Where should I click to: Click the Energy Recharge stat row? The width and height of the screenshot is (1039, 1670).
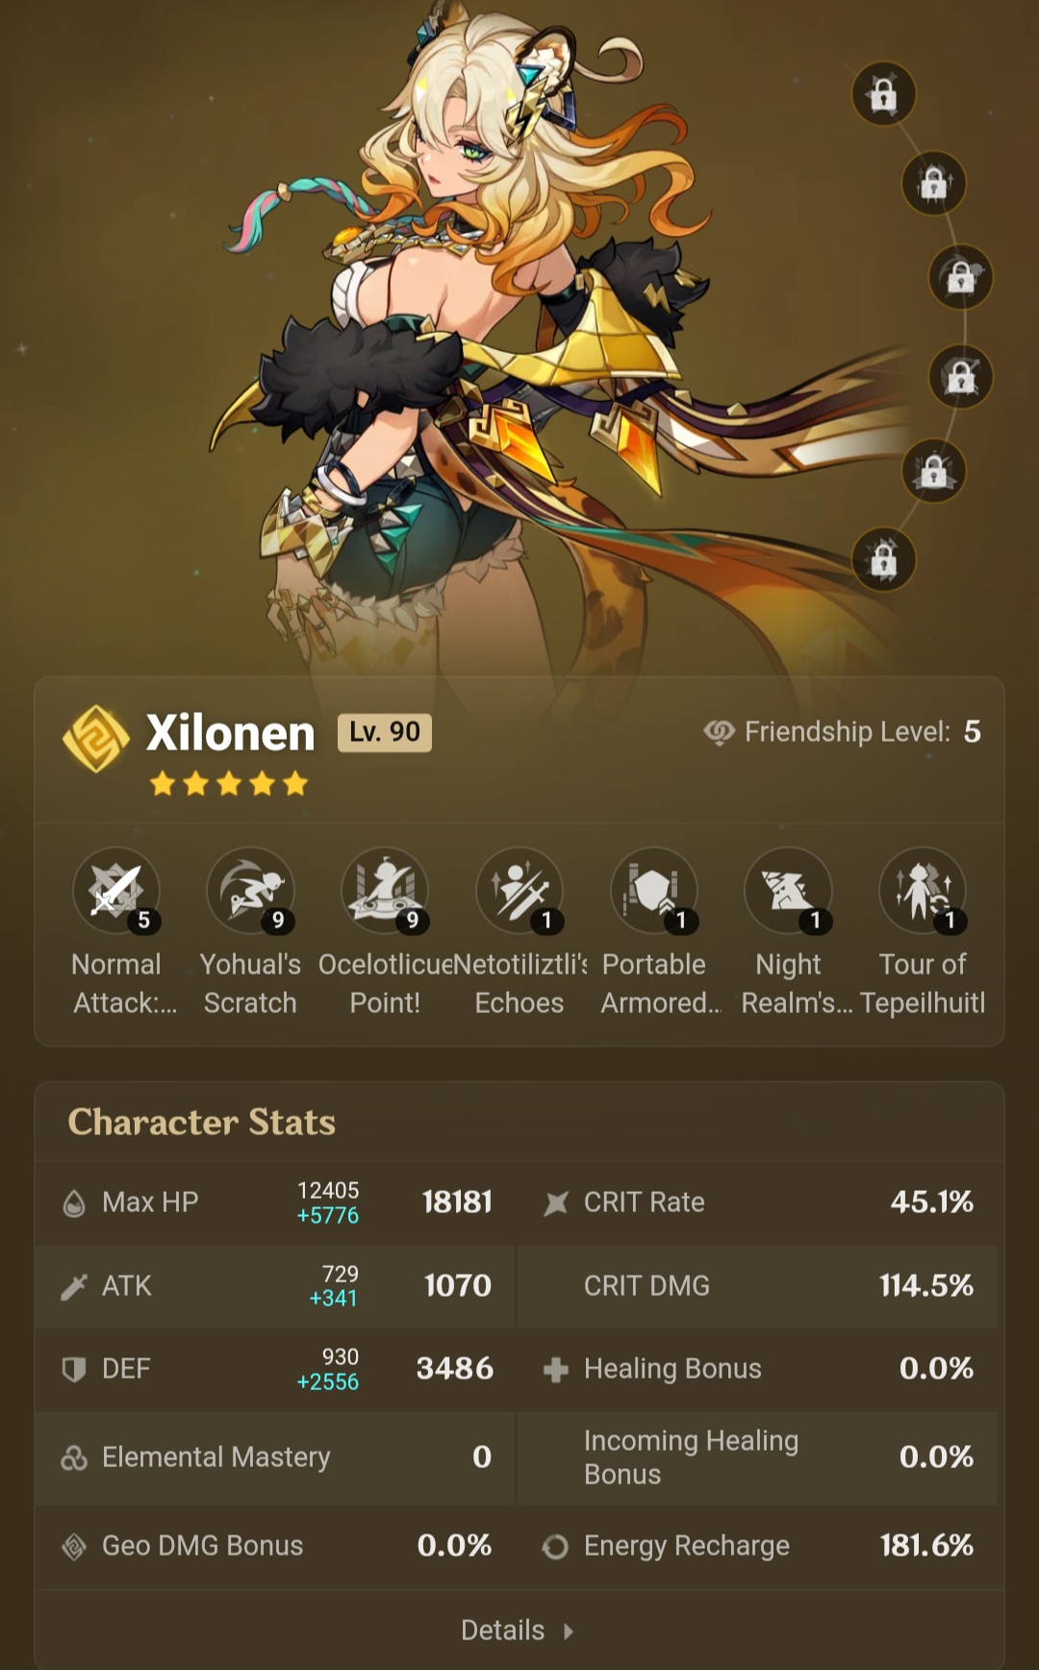757,1546
